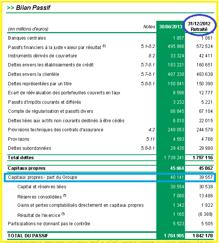Select the Banques centrales row label

point(27,38)
